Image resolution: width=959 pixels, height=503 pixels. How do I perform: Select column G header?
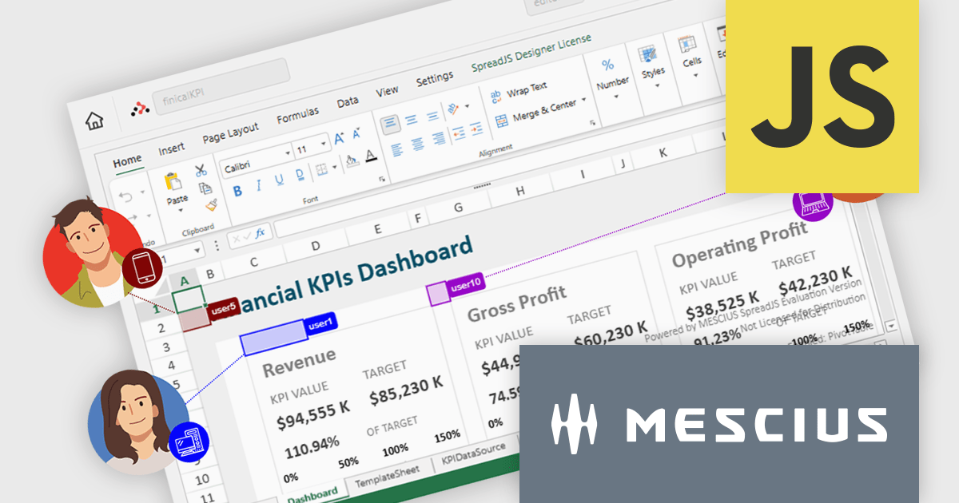click(458, 208)
